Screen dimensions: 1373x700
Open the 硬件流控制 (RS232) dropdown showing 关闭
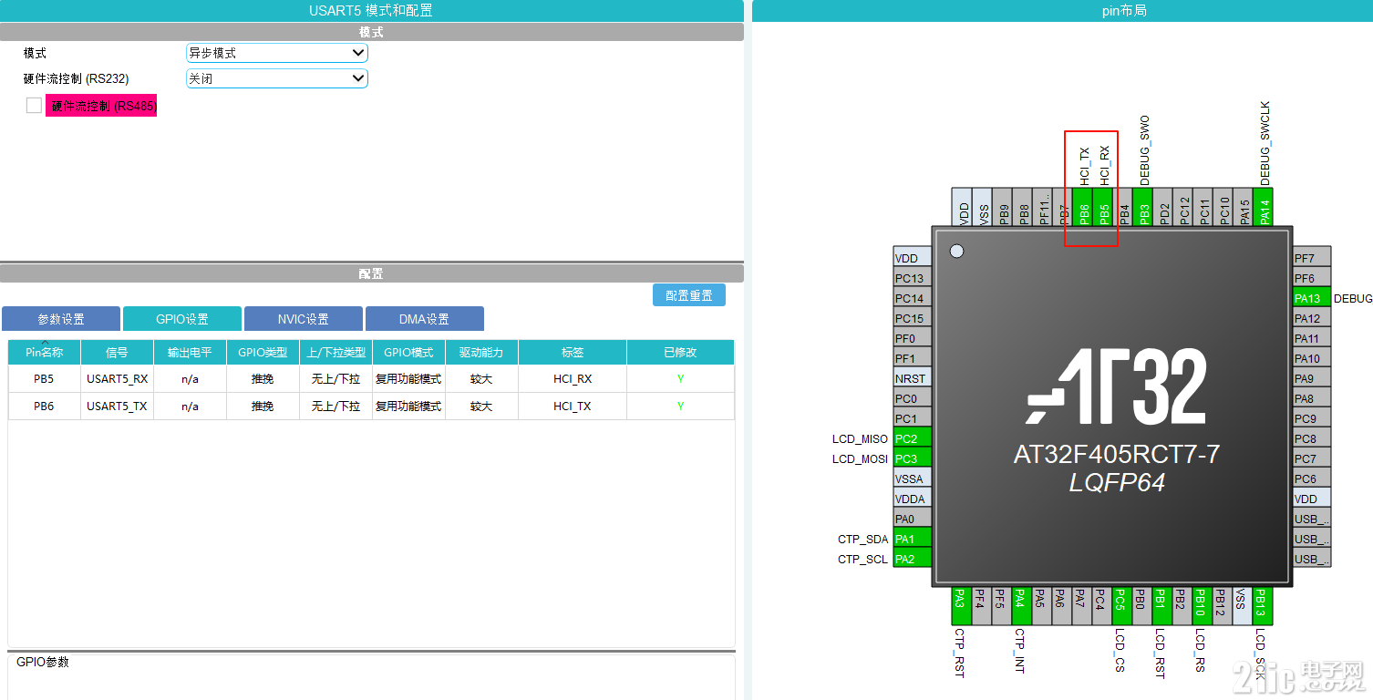click(x=276, y=78)
